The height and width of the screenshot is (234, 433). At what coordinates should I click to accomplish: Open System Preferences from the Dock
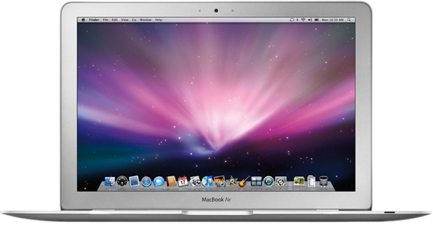tap(281, 182)
